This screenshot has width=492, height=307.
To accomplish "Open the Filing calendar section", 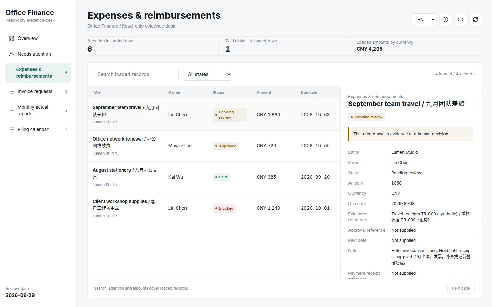I will coord(38,129).
